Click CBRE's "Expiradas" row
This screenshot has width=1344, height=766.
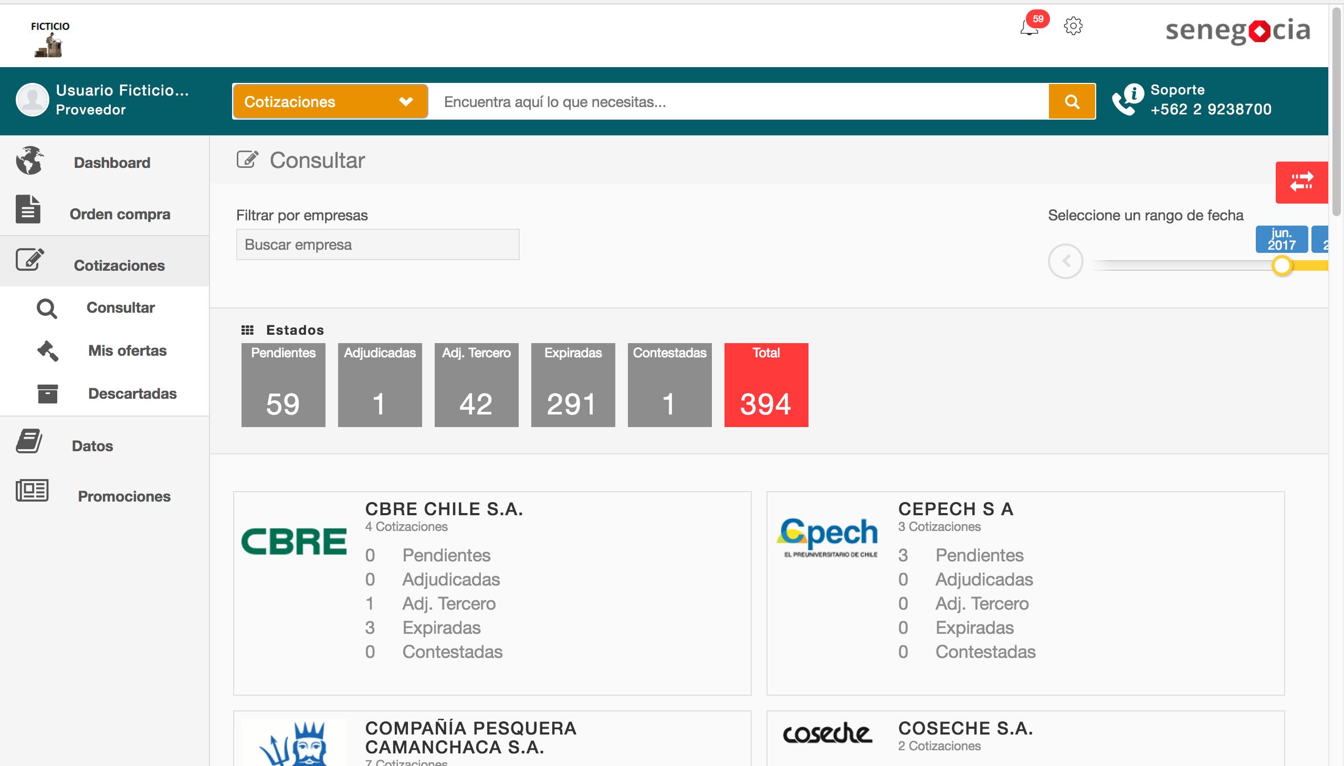click(423, 627)
